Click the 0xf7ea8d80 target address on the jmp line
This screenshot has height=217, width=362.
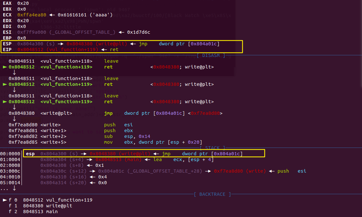[x=205, y=113]
